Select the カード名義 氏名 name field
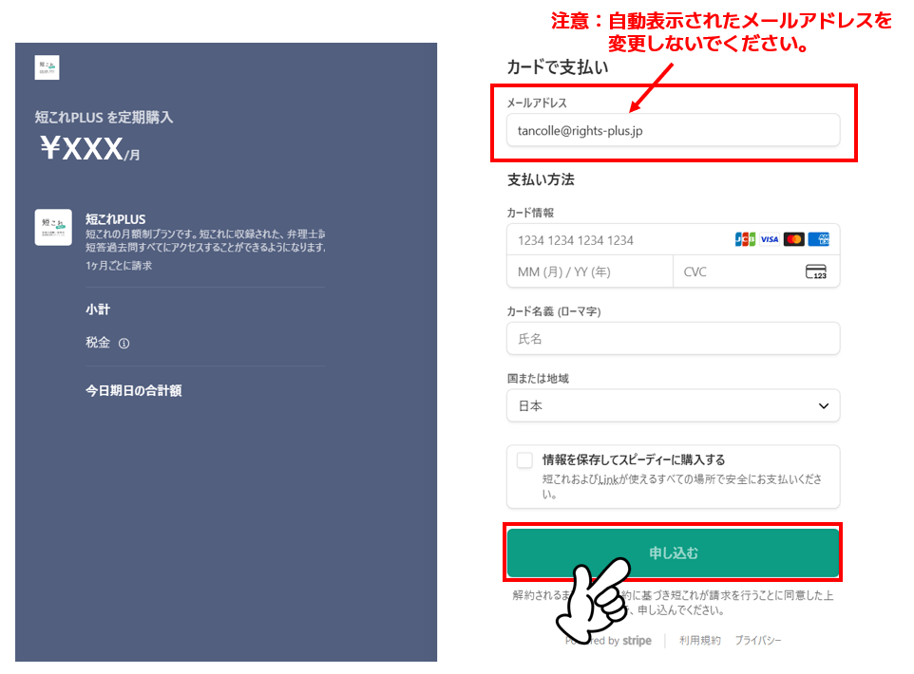914x674 pixels. click(x=673, y=339)
